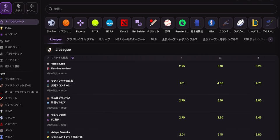Select the Premier League icon

coord(182,23)
